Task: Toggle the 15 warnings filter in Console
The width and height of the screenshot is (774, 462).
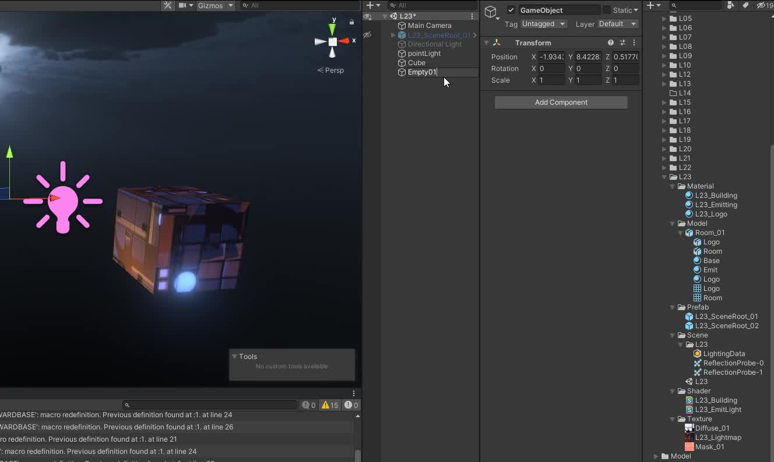Action: point(329,405)
